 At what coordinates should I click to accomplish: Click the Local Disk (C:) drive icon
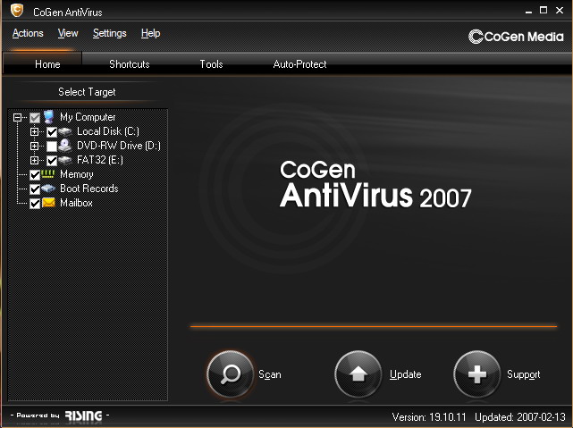(x=65, y=131)
